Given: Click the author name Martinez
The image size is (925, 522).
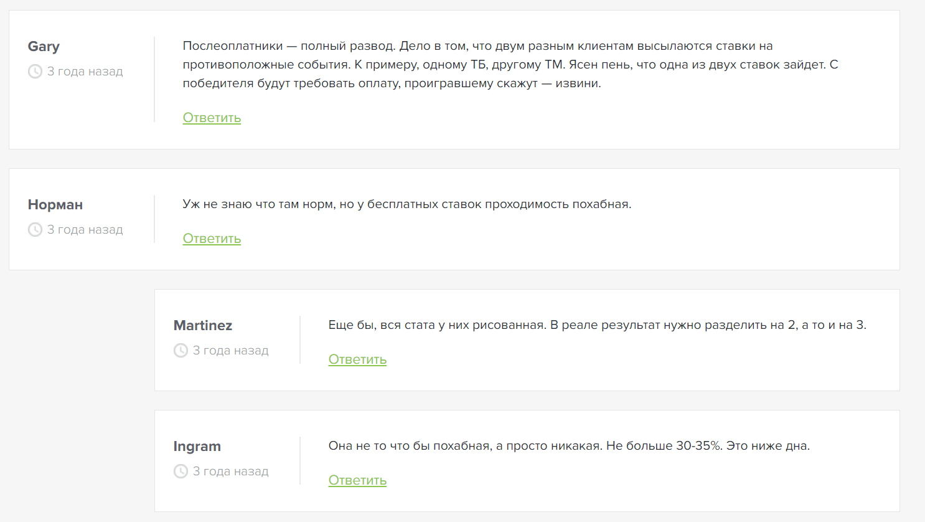Looking at the screenshot, I should click(x=203, y=326).
